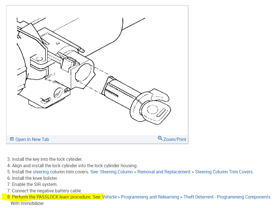The height and width of the screenshot is (208, 279).
Task: Select the Zoom/Print text link
Action: (x=175, y=140)
